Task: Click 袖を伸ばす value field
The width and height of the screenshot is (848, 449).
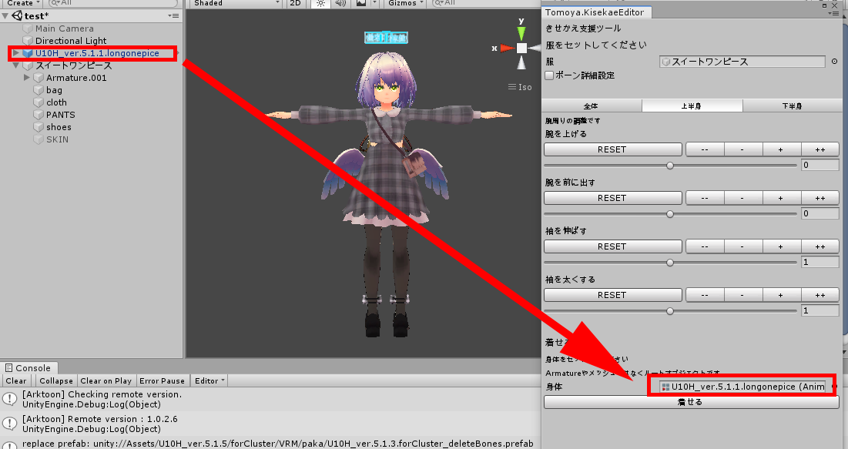Action: 820,262
